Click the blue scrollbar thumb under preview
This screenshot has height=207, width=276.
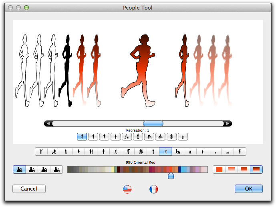point(153,124)
